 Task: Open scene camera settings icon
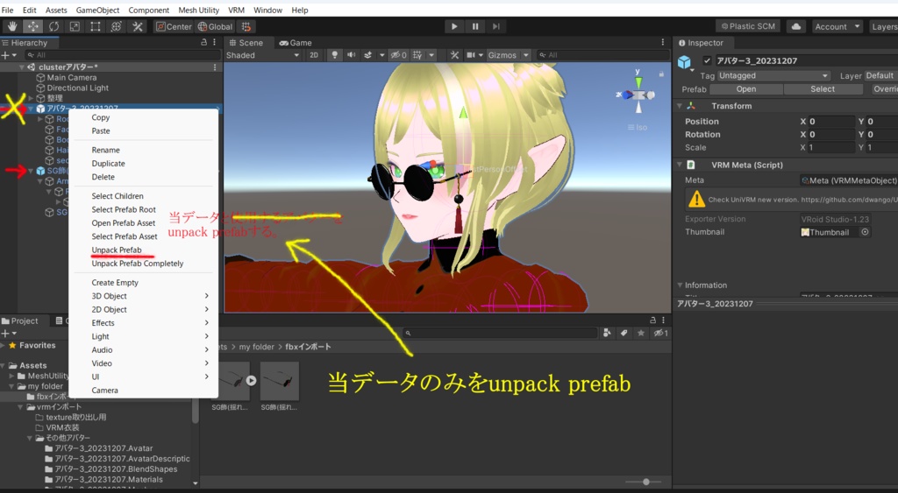point(470,55)
